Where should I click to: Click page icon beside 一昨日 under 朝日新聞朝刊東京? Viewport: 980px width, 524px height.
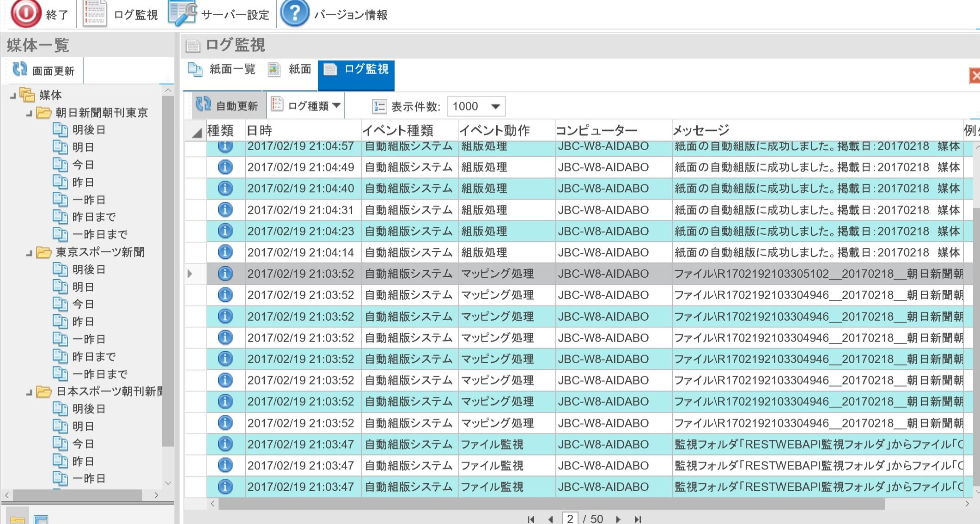tap(60, 200)
